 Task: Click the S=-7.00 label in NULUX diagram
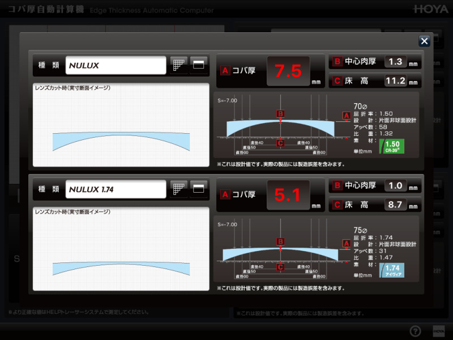(228, 101)
